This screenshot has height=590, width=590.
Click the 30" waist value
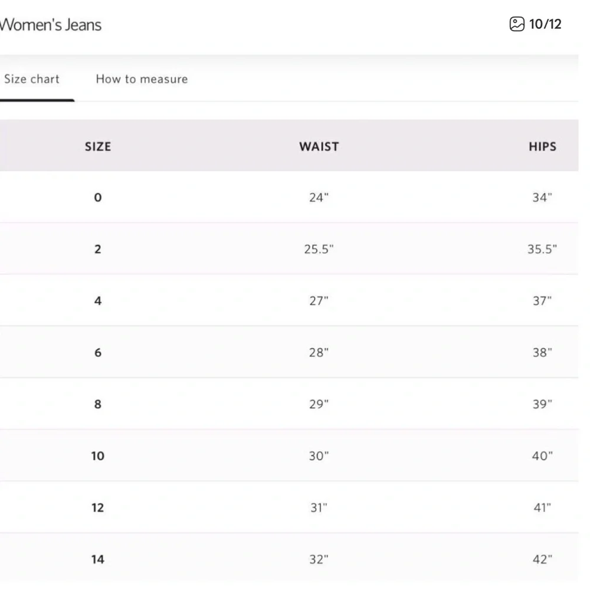click(319, 455)
